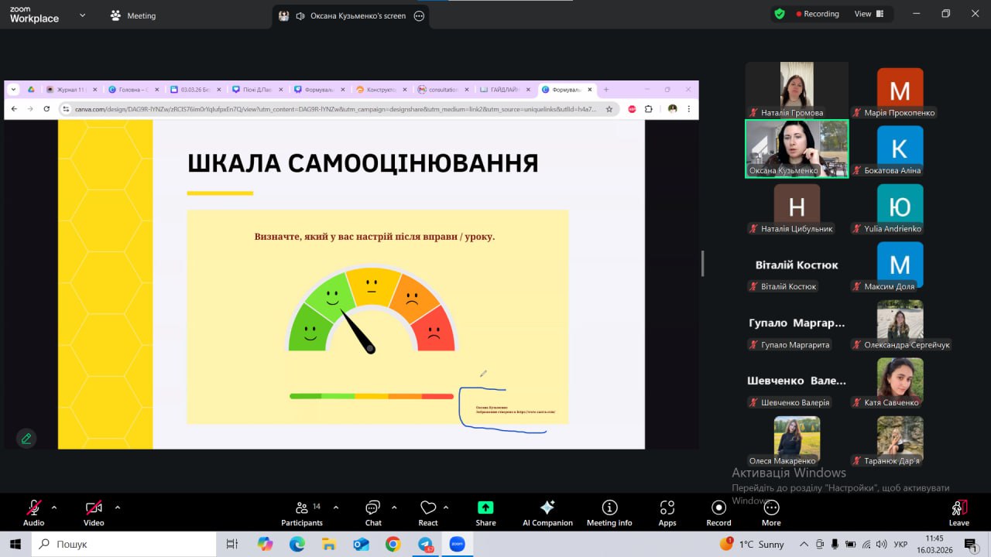
Task: Turn on Video camera
Action: pyautogui.click(x=94, y=512)
